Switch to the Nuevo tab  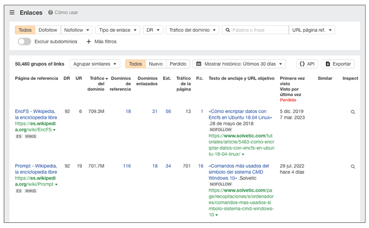click(x=156, y=64)
